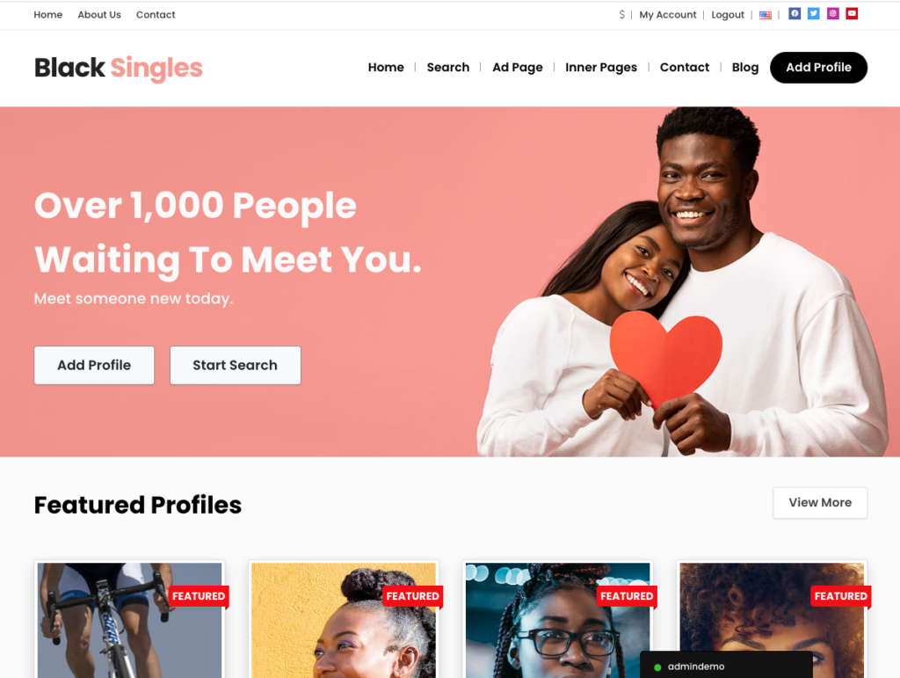Expand the Ad Page menu

point(517,67)
